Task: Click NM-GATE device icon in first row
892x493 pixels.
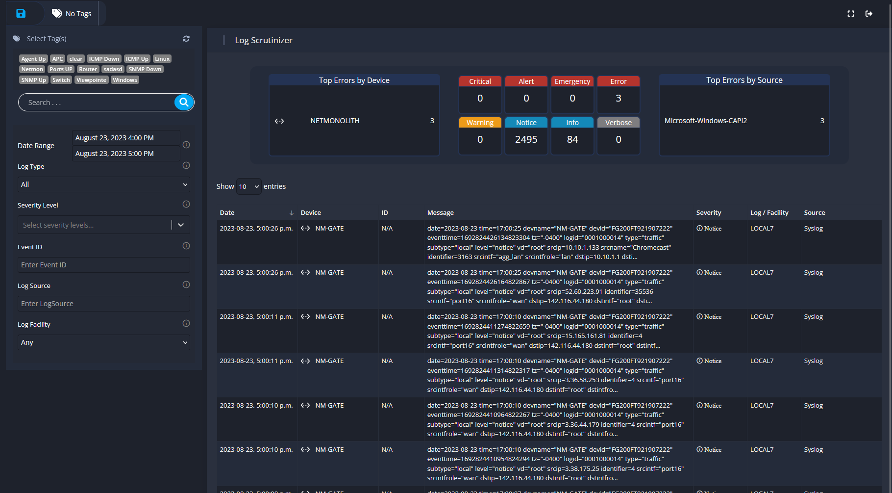Action: pyautogui.click(x=305, y=228)
